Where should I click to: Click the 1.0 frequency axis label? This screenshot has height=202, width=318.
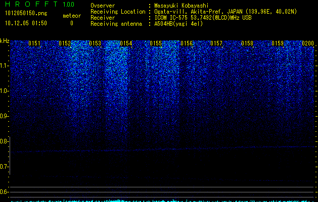coord(5,91)
